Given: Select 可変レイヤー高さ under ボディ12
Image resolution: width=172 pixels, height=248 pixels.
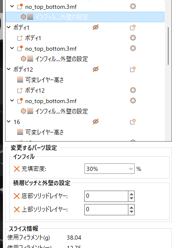Looking at the screenshot, I should click(44, 80).
